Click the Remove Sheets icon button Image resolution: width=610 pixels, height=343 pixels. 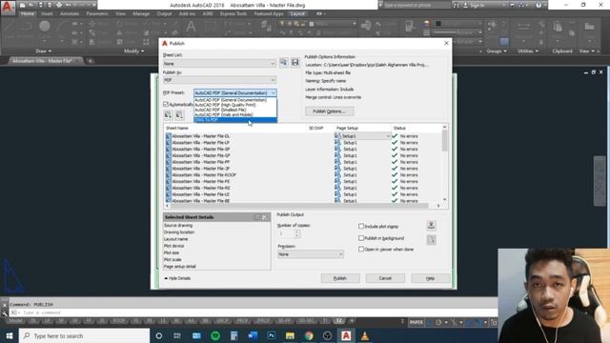click(x=179, y=115)
